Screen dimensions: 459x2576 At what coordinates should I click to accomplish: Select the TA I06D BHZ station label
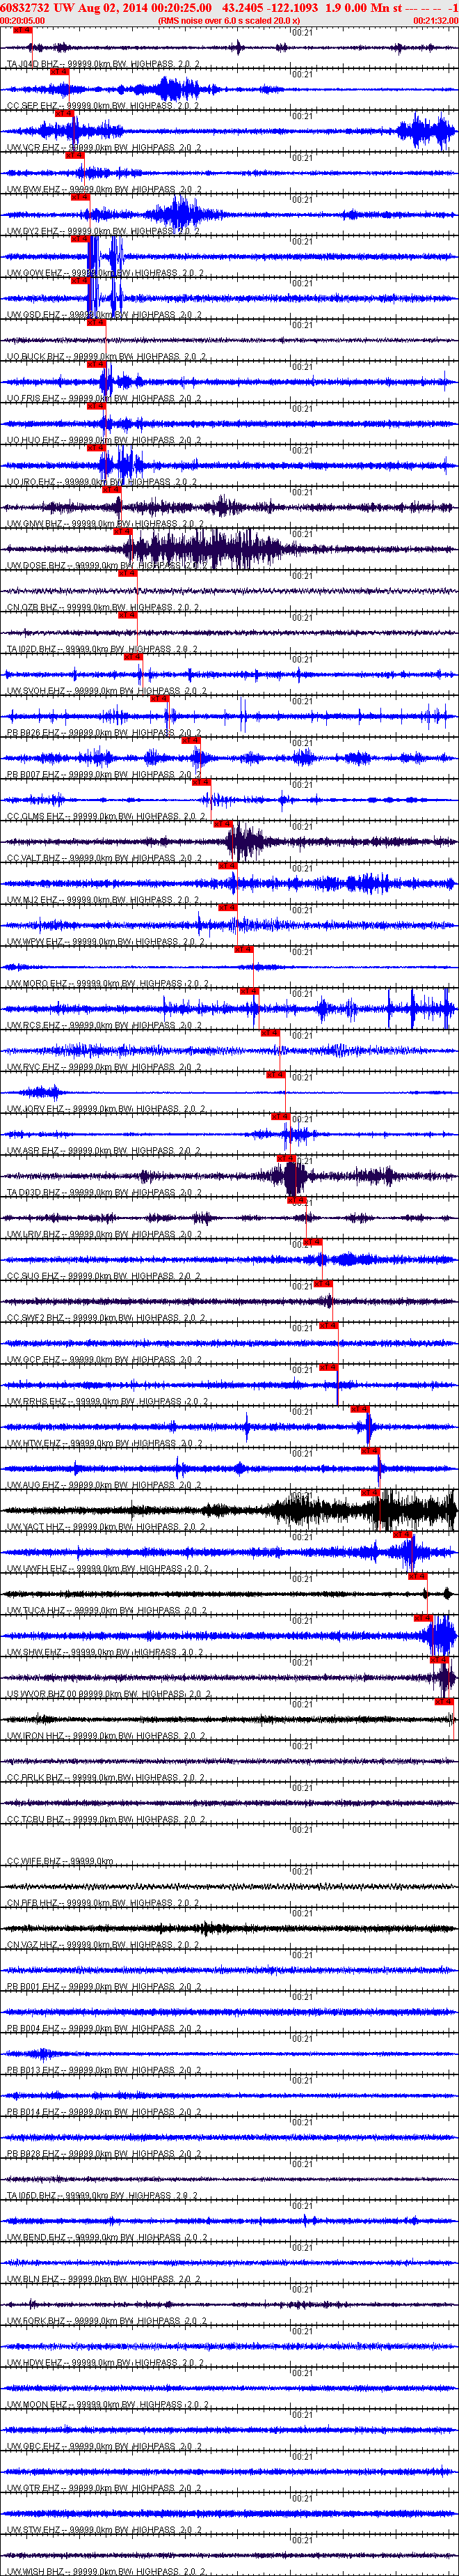point(103,2196)
